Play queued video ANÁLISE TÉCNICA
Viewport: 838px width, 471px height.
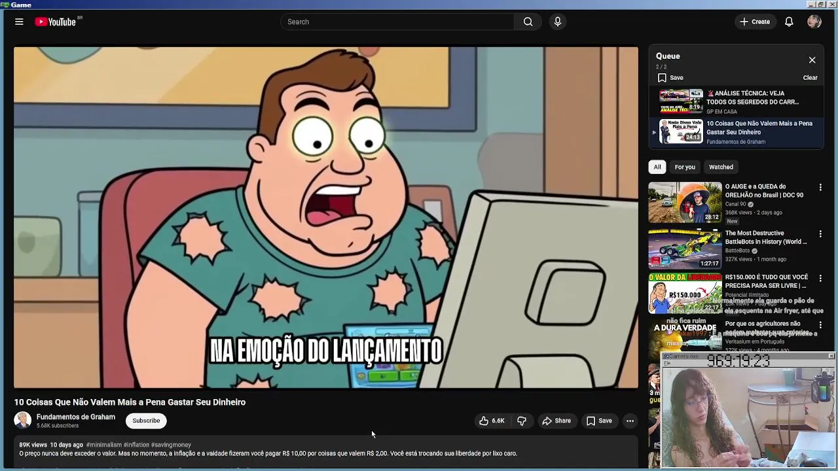point(736,101)
